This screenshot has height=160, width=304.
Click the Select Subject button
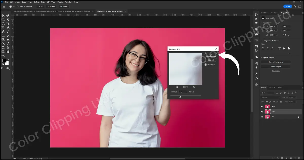point(276,67)
